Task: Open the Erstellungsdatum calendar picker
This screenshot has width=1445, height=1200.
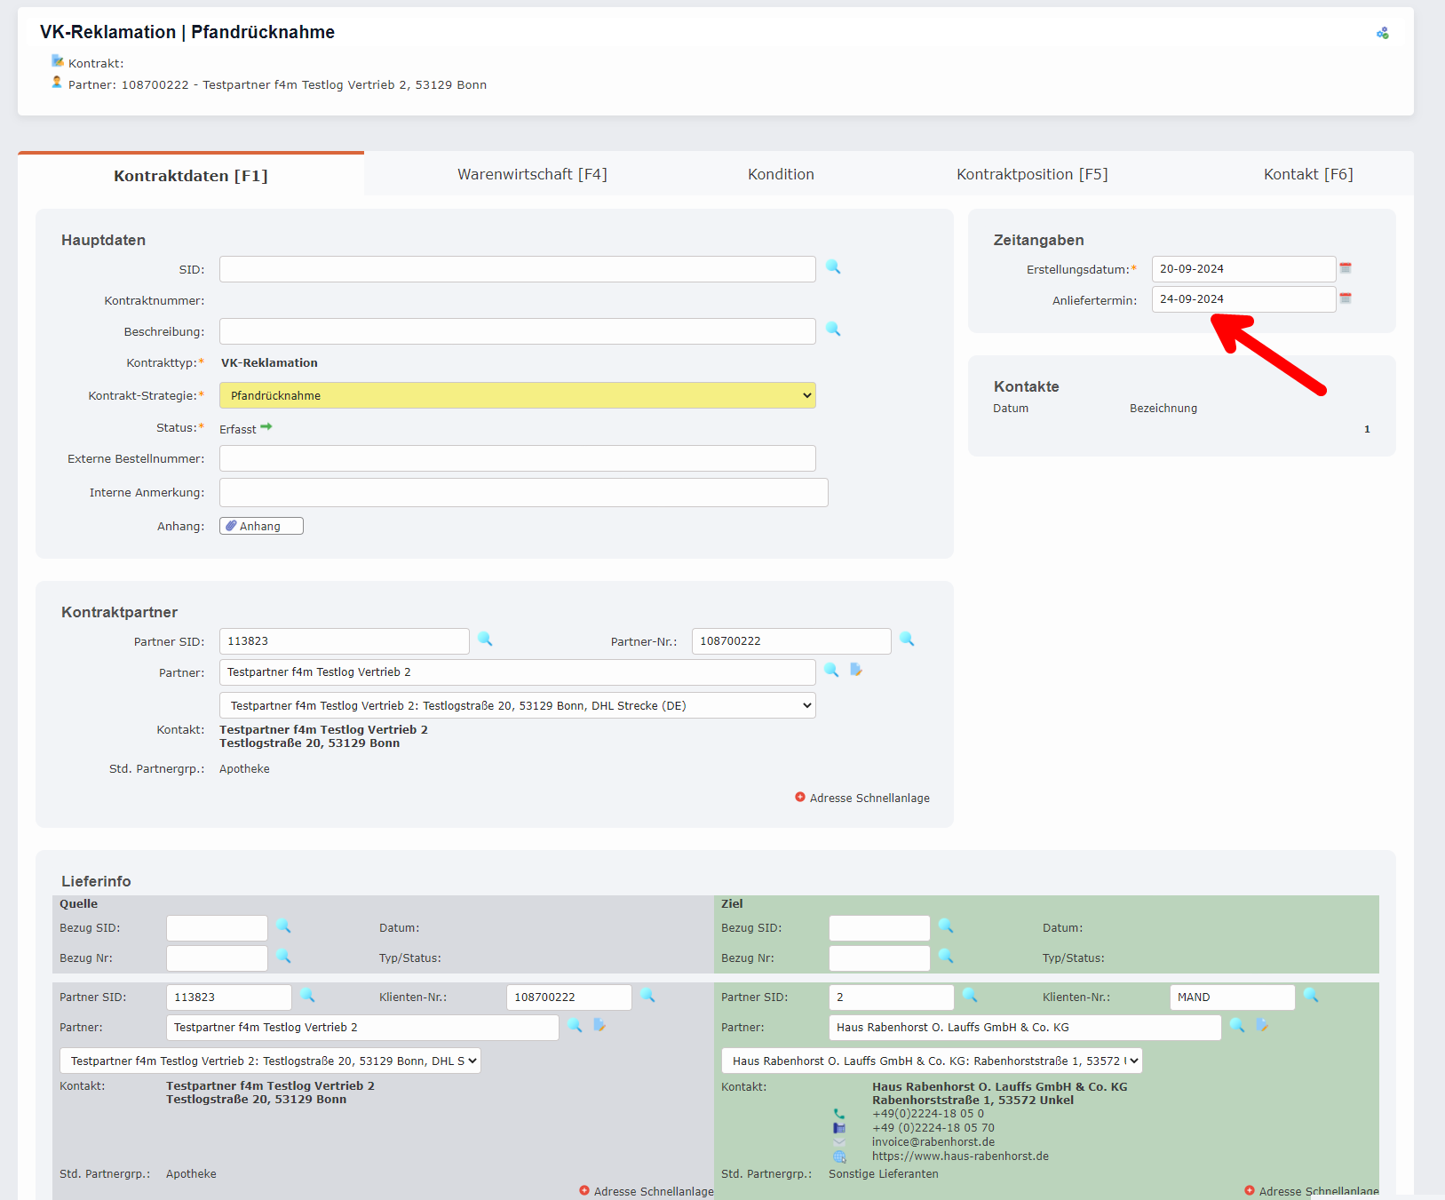Action: pyautogui.click(x=1346, y=267)
